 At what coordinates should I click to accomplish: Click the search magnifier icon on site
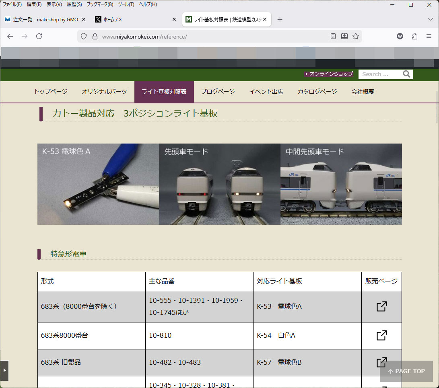(x=406, y=74)
